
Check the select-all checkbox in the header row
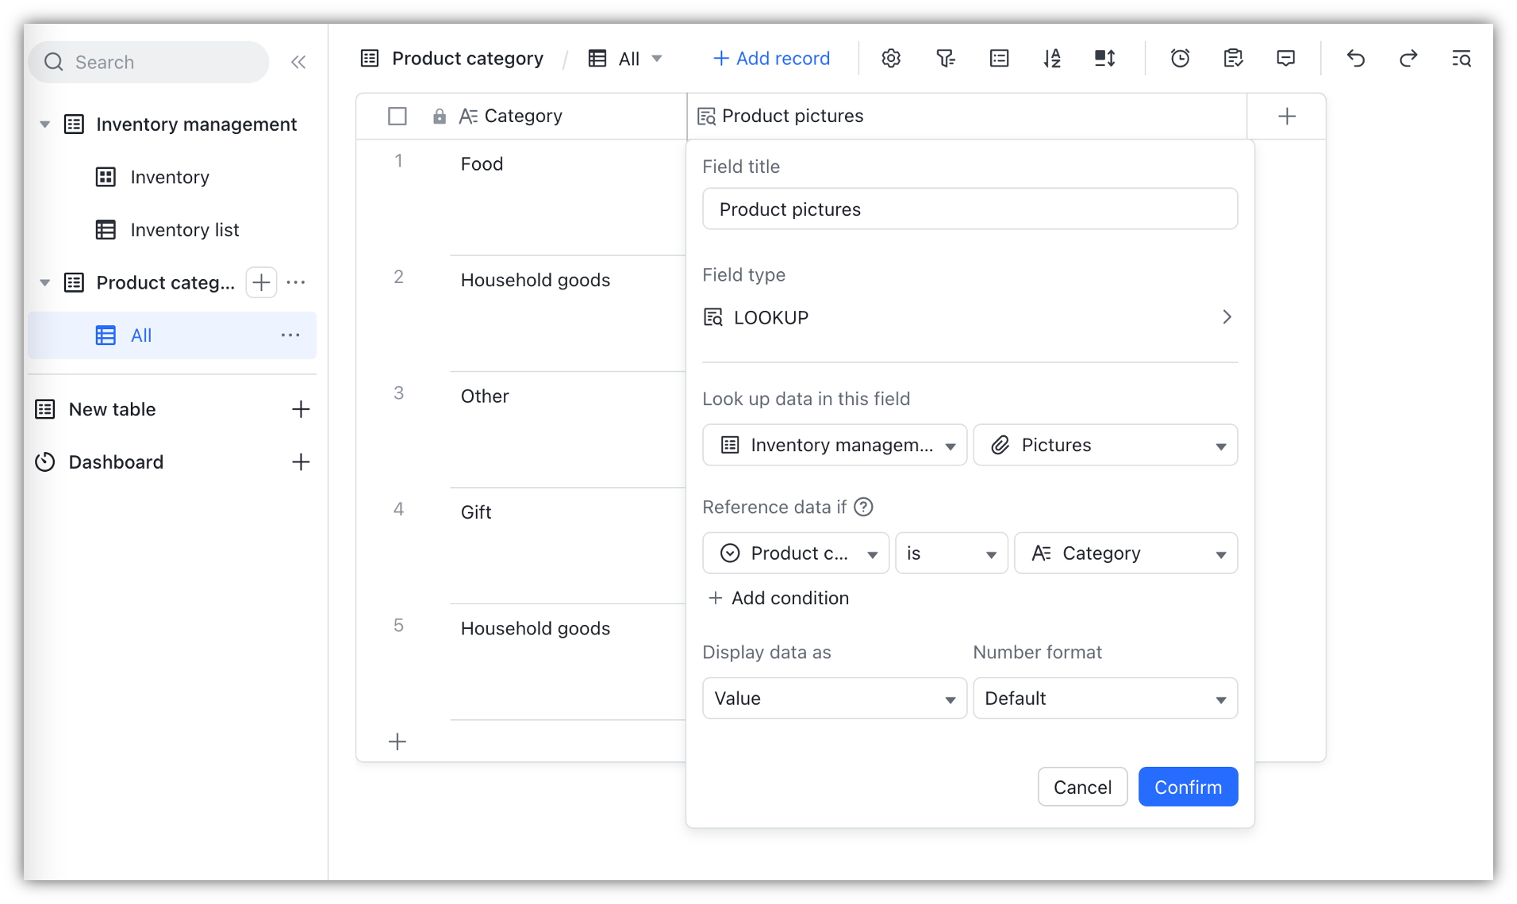[397, 116]
